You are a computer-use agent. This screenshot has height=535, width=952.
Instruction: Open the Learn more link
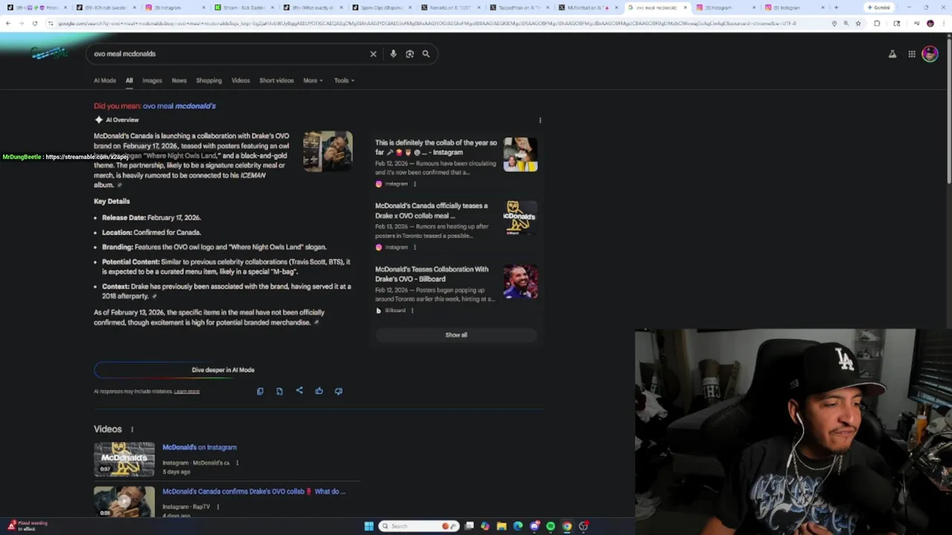(x=187, y=392)
